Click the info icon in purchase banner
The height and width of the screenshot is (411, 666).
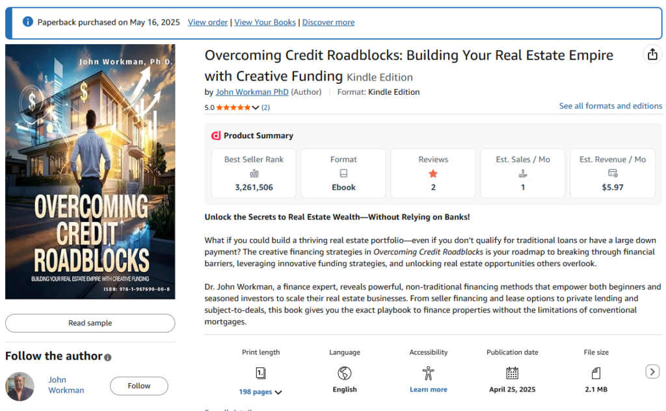[x=27, y=22]
